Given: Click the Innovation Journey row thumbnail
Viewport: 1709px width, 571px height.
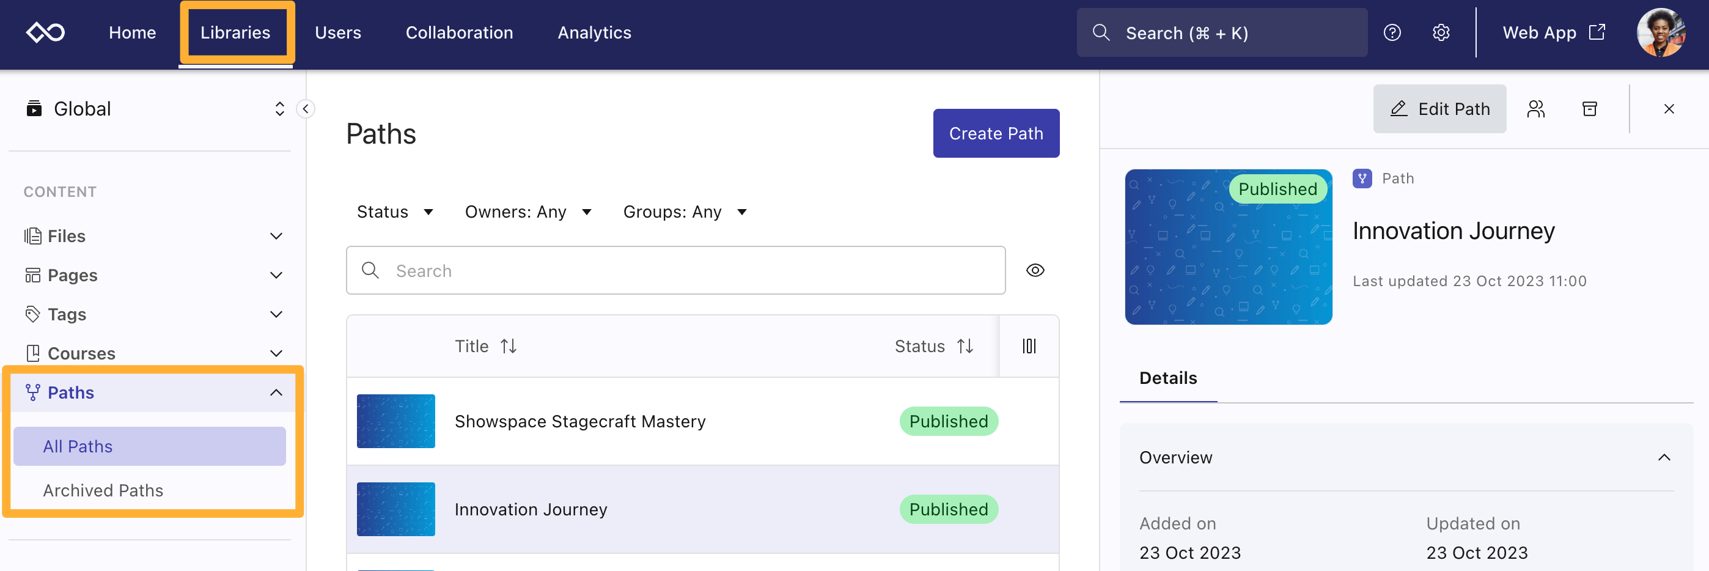Looking at the screenshot, I should [x=395, y=509].
